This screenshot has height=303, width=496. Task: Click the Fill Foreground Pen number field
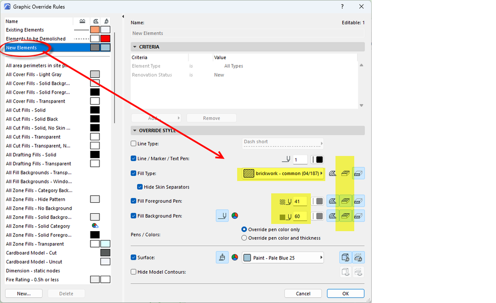pos(300,201)
